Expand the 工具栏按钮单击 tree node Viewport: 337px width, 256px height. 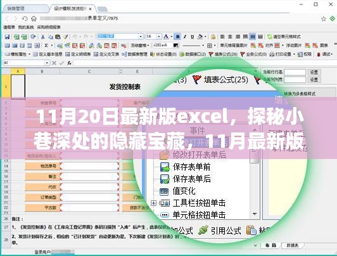click(153, 203)
